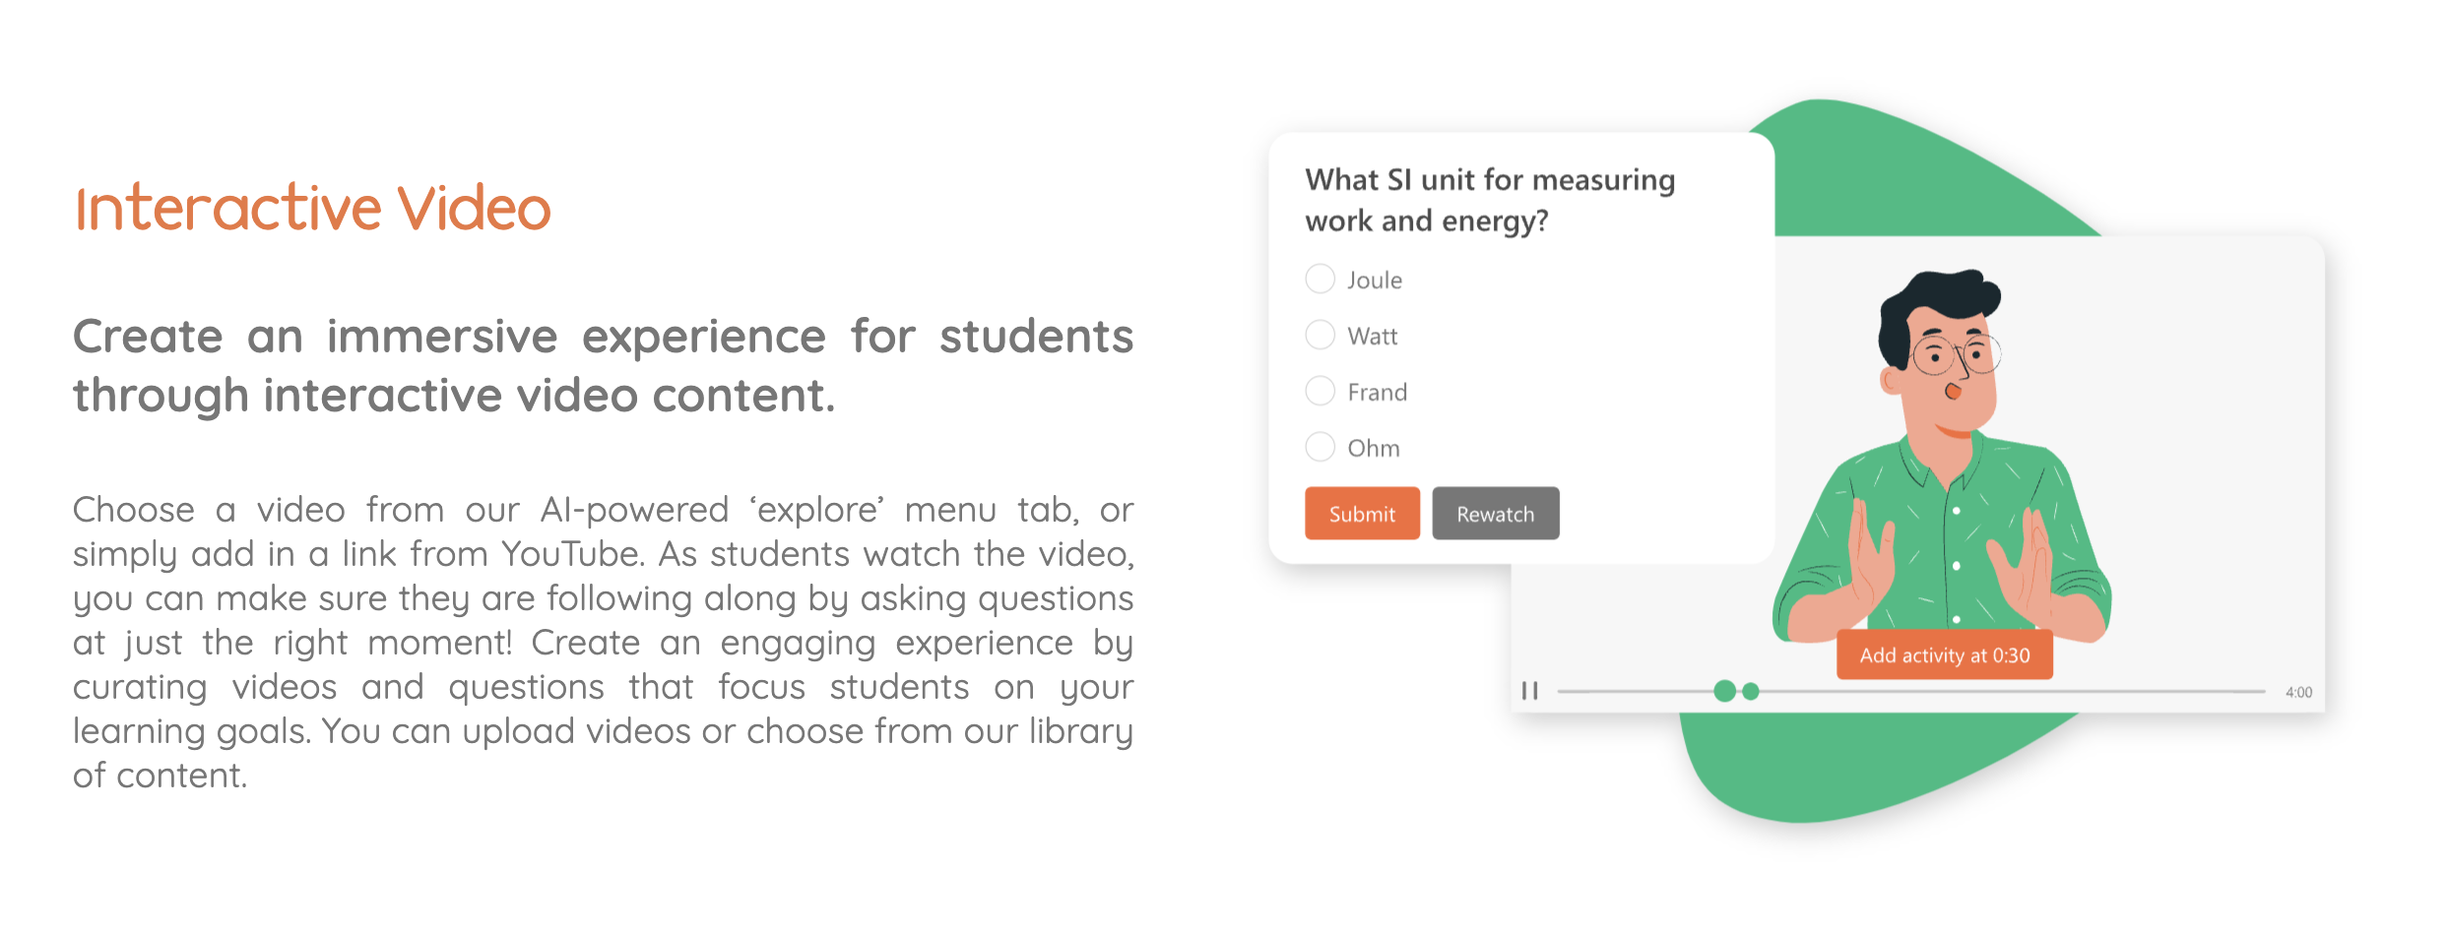
Task: Click the Joule answer label text
Action: point(1375,280)
